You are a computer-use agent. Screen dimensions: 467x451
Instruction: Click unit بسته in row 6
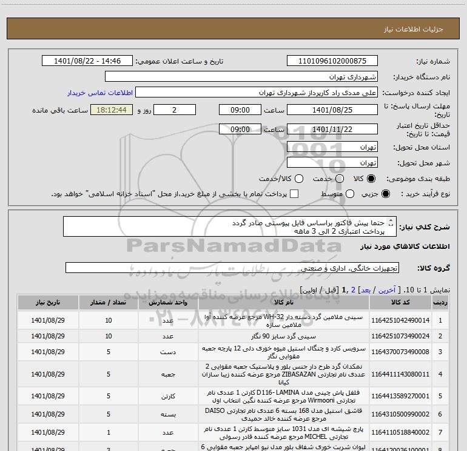pyautogui.click(x=168, y=415)
